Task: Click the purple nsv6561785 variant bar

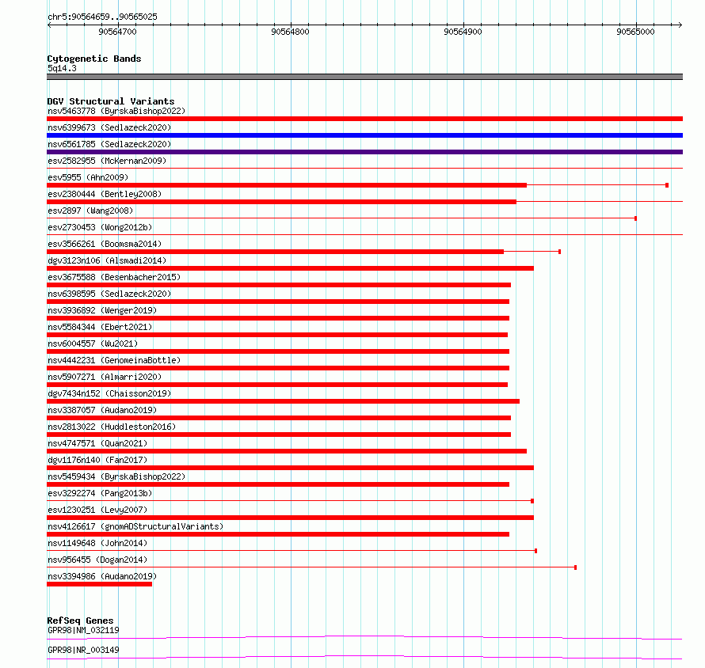Action: pyautogui.click(x=364, y=152)
